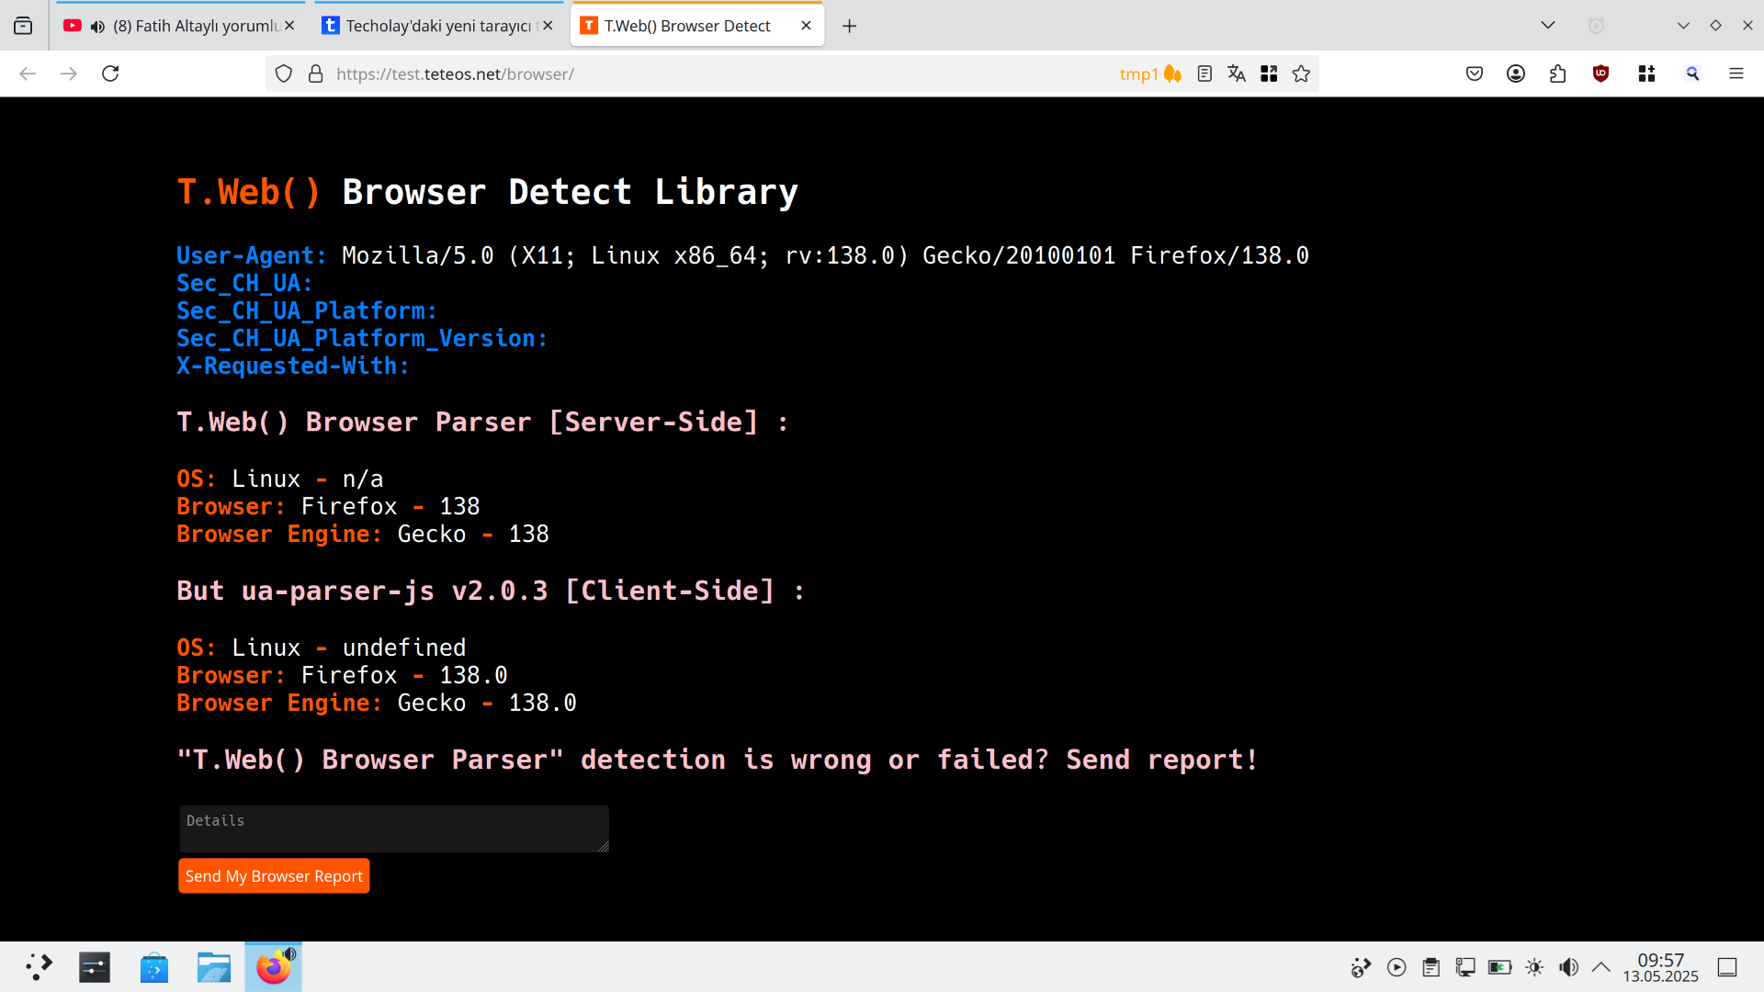
Task: Close the Techolay'daki yeni tarayıcı tab
Action: pyautogui.click(x=548, y=26)
